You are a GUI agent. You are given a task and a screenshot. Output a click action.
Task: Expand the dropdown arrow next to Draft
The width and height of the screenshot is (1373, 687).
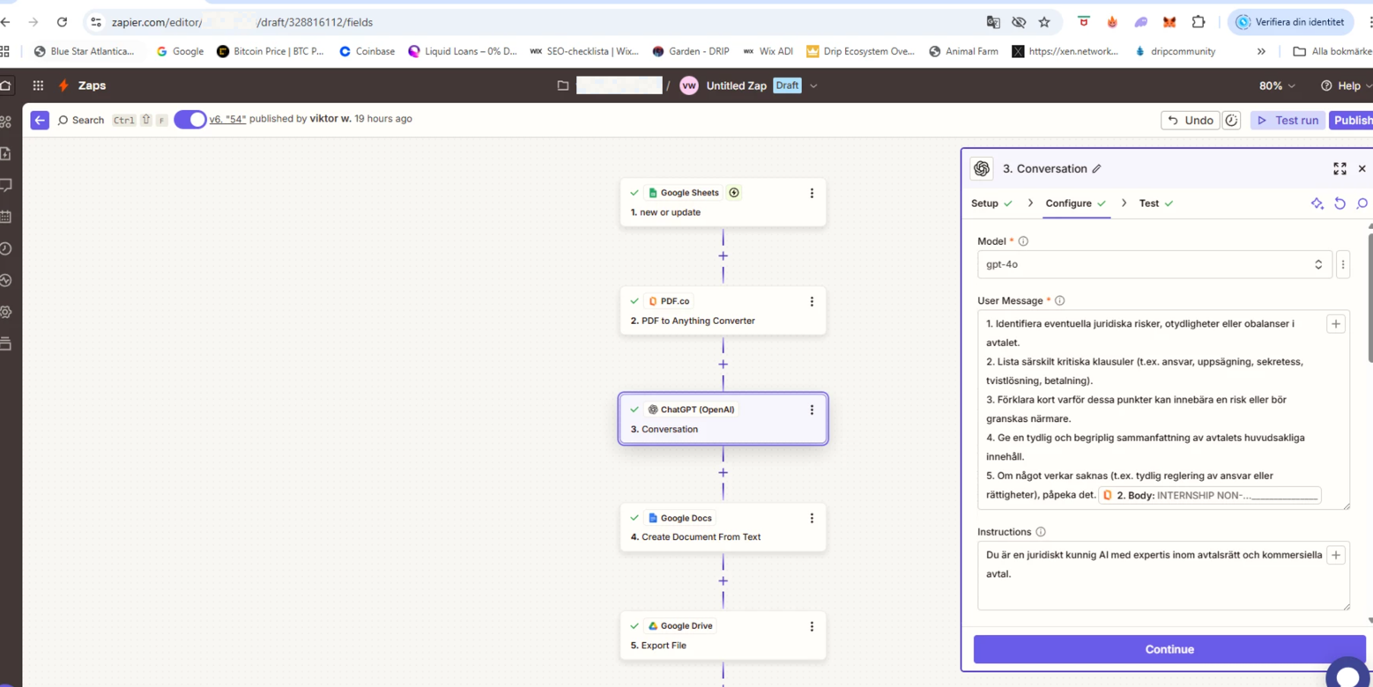click(813, 86)
